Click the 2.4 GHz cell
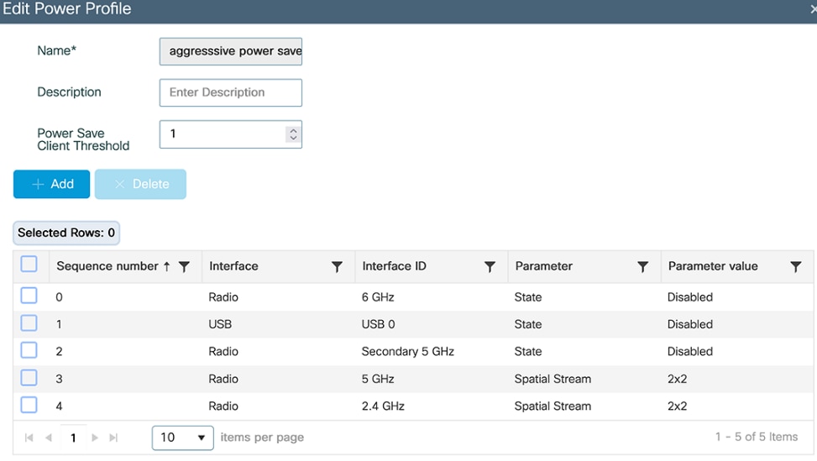Viewport: 817px width, 461px height. (383, 406)
